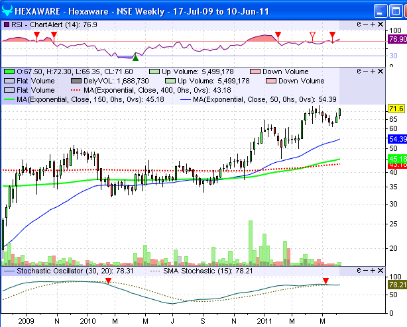This screenshot has height=327, width=407.
Task: Click the minus icon on the Stochastic pane
Action: click(366, 271)
